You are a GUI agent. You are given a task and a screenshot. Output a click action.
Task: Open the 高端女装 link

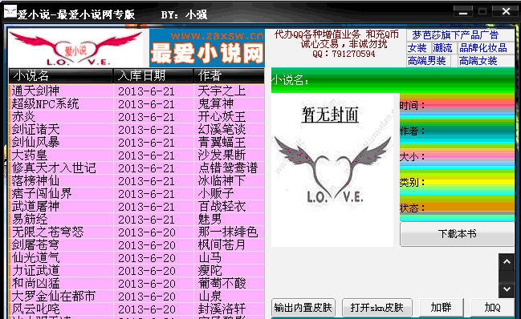pos(478,61)
